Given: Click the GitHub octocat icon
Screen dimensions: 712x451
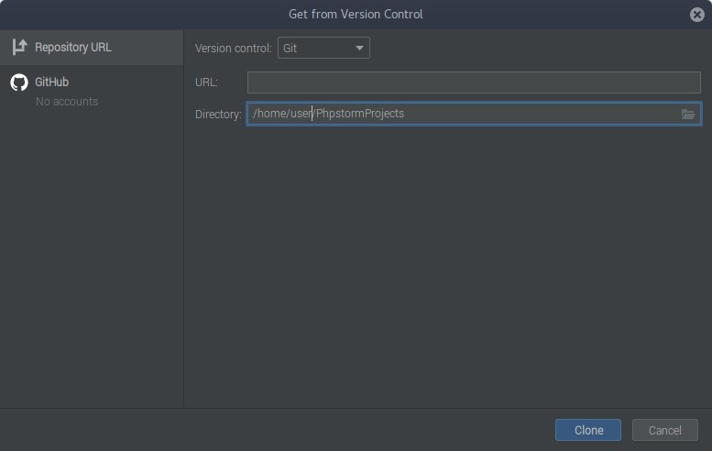Looking at the screenshot, I should pos(19,82).
